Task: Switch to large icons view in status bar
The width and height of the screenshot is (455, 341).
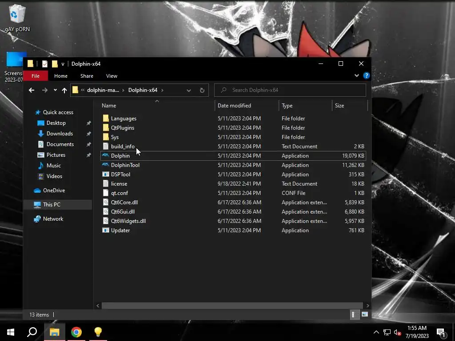Action: tap(365, 314)
